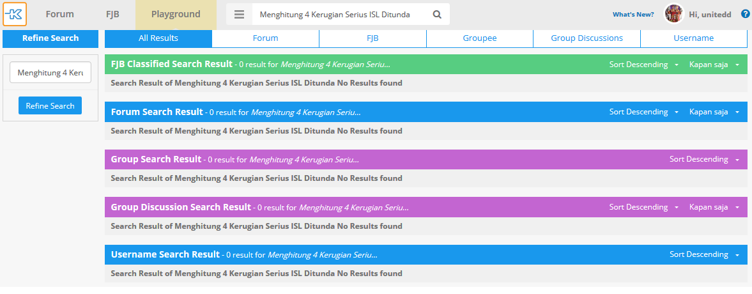This screenshot has height=294, width=752.
Task: Open Sort Descending in Forum Search Result
Action: click(643, 112)
